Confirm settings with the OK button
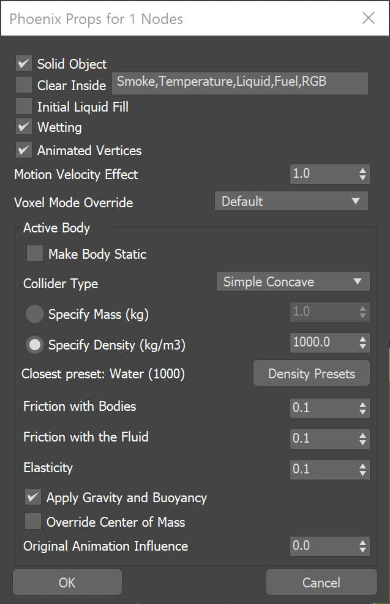This screenshot has height=604, width=390. 67,582
